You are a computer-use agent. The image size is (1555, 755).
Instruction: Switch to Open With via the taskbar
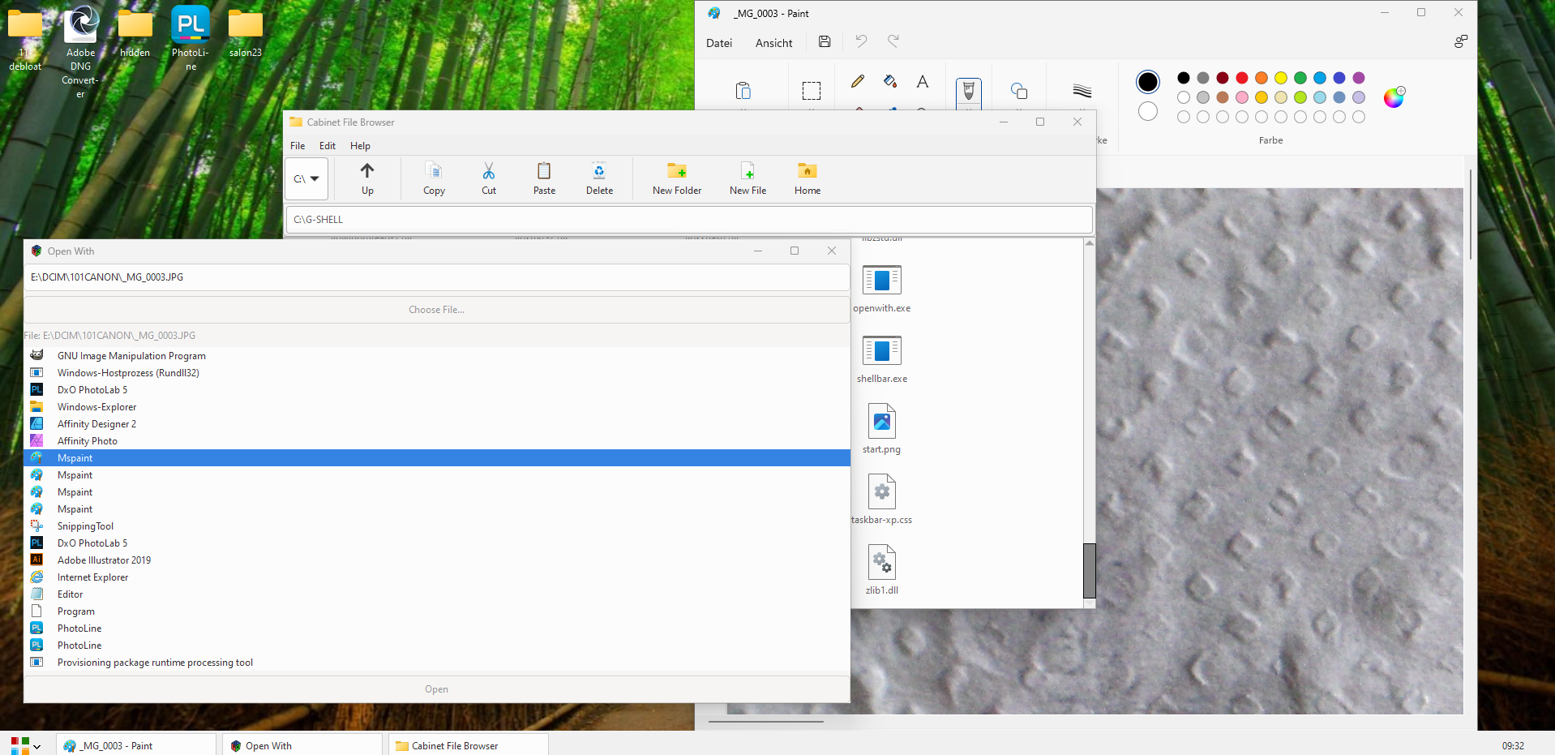(x=302, y=745)
